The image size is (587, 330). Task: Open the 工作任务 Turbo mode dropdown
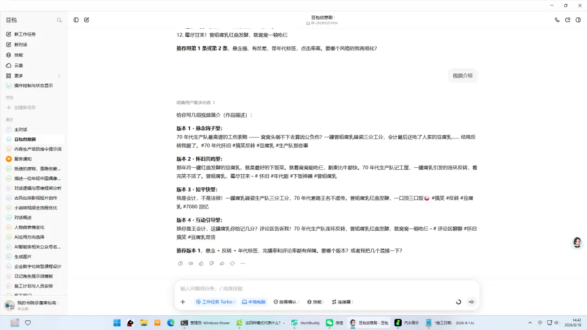215,302
